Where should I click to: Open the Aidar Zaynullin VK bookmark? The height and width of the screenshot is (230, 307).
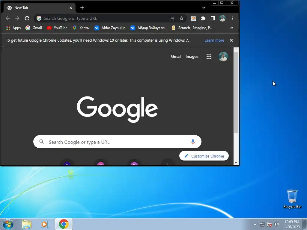(x=110, y=28)
